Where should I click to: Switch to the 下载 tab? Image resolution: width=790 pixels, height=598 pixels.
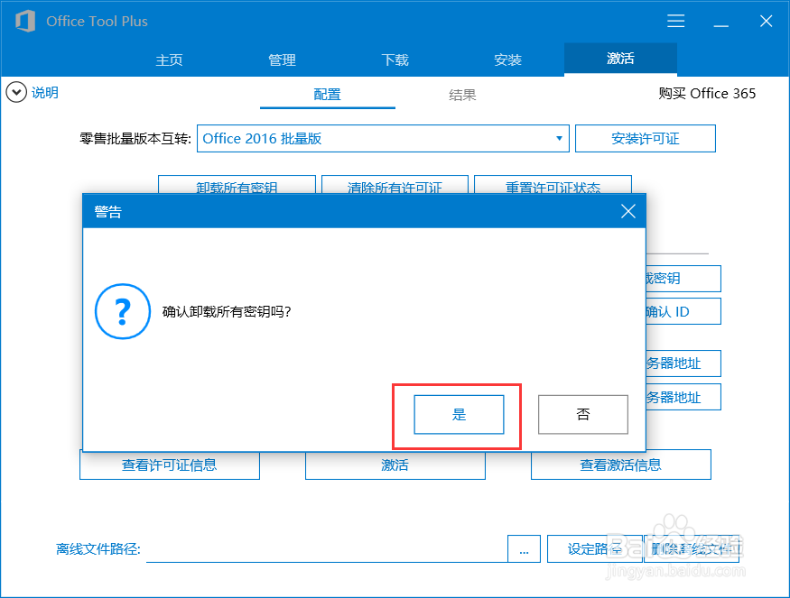click(395, 60)
